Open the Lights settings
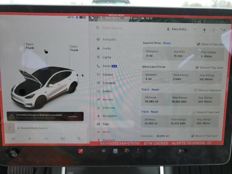This screenshot has width=232, height=174. click(104, 57)
